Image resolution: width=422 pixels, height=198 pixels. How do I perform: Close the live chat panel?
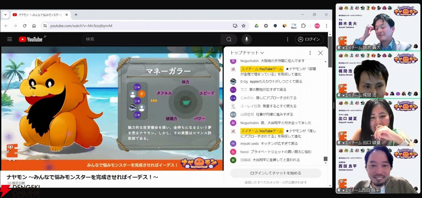click(x=320, y=53)
